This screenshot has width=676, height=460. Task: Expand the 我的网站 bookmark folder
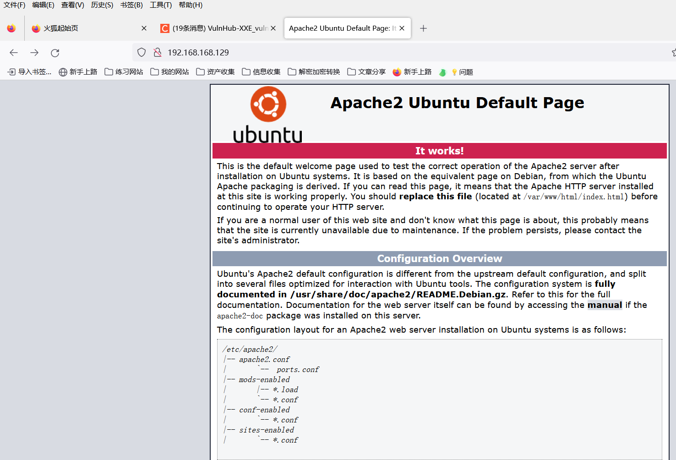169,72
